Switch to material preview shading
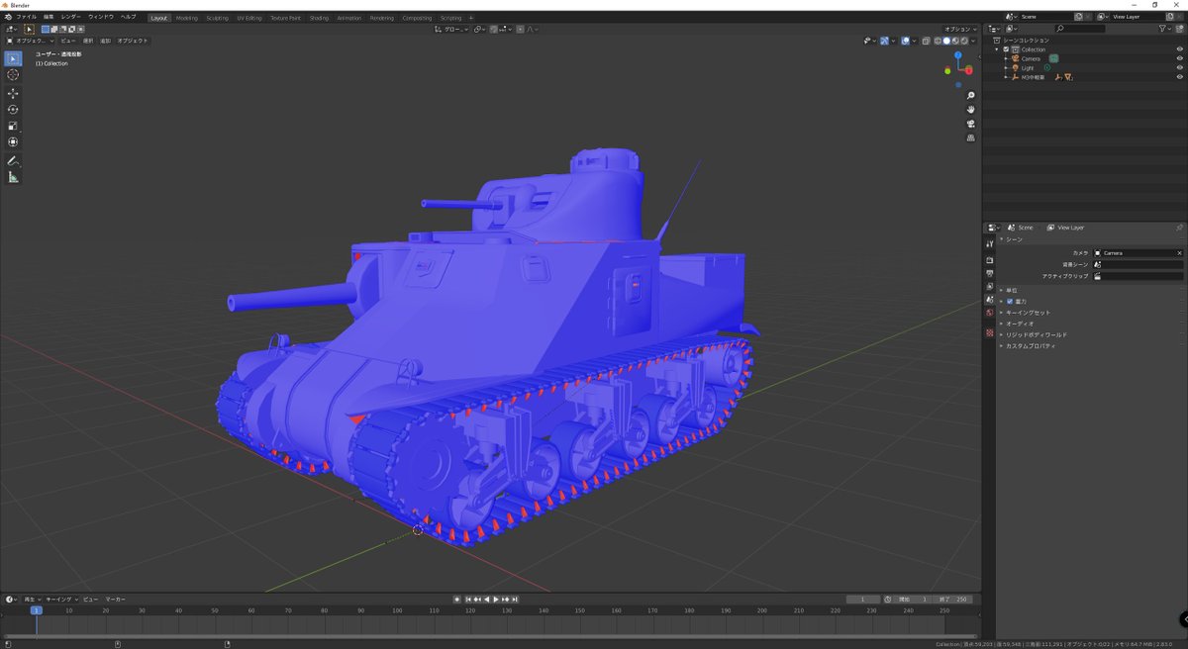The height and width of the screenshot is (649, 1188). pos(955,41)
